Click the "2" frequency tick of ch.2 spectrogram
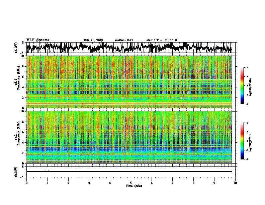Screen dimensions: 265x205 [23, 153]
